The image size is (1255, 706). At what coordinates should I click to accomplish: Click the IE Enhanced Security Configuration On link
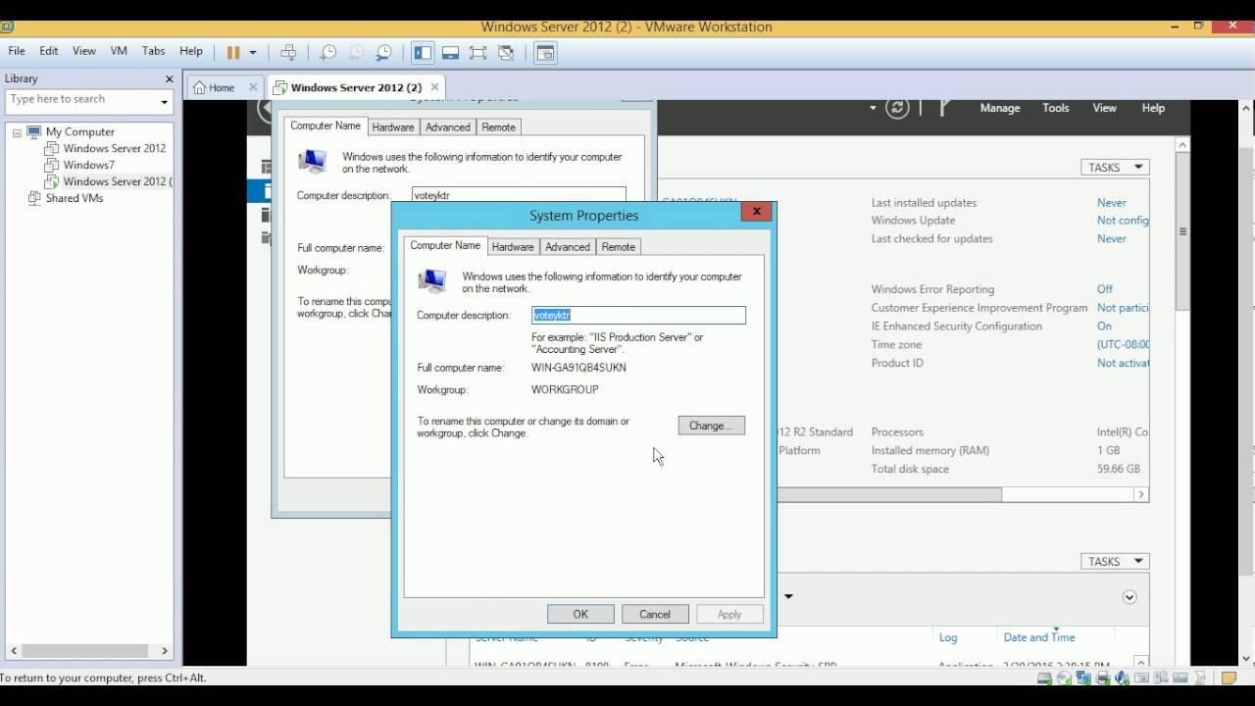[1104, 327]
